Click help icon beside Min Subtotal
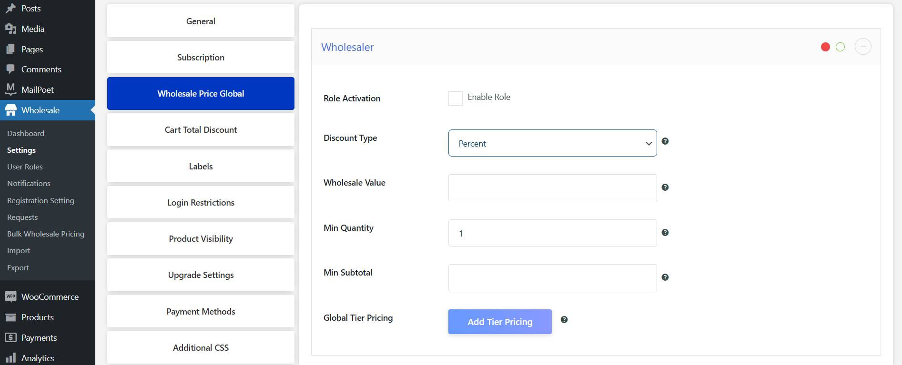The image size is (902, 365). (x=665, y=277)
